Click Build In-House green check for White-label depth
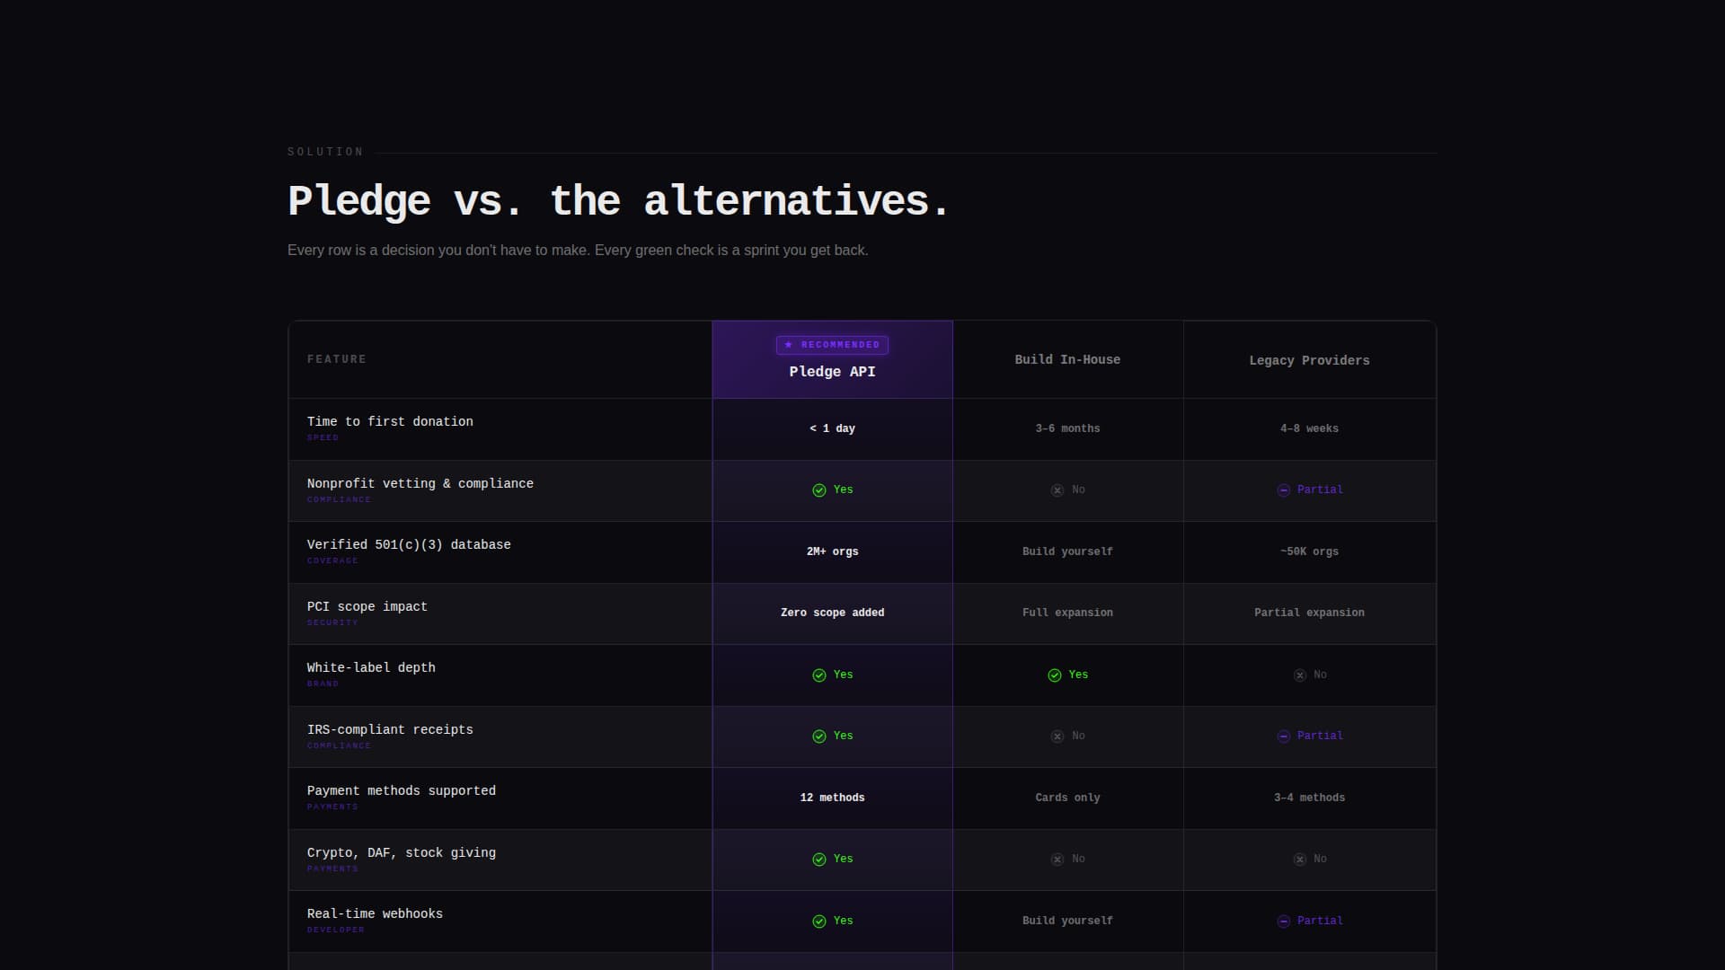Image resolution: width=1725 pixels, height=970 pixels. pos(1055,675)
